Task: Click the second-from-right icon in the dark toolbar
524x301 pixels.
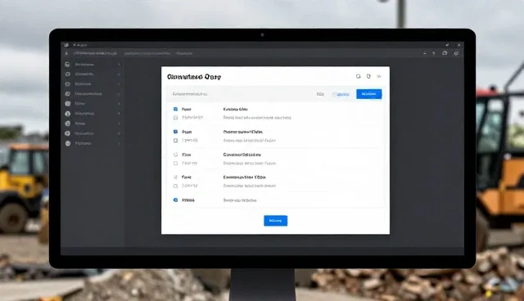Action: tap(445, 53)
